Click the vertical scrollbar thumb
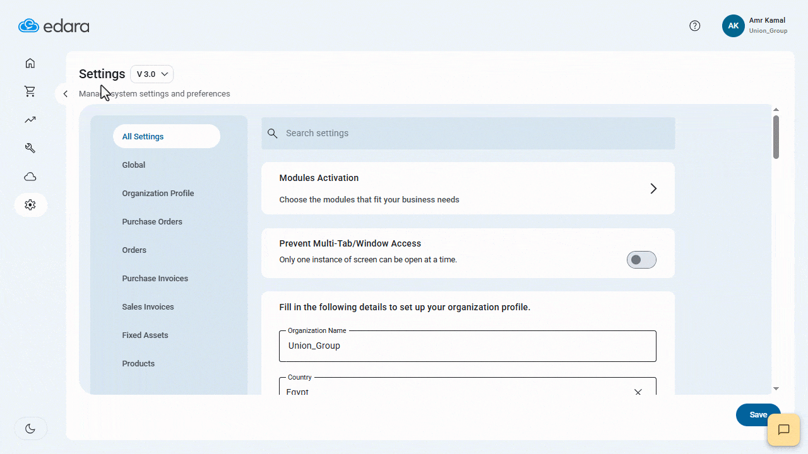Image resolution: width=808 pixels, height=454 pixels. 776,136
